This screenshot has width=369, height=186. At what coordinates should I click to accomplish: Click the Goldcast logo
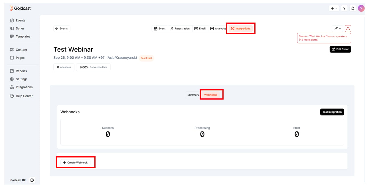point(20,8)
